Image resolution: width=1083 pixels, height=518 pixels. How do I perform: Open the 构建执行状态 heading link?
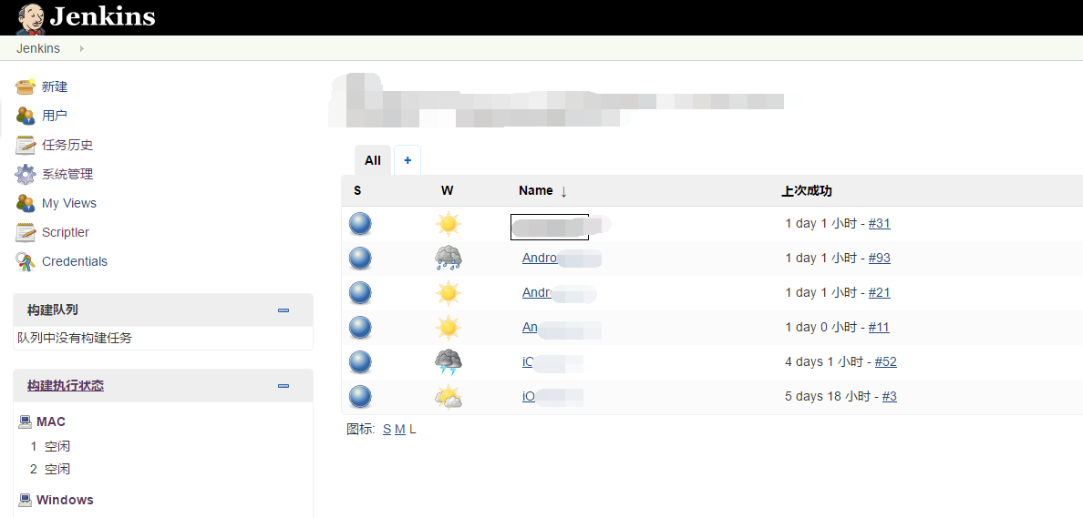click(66, 386)
